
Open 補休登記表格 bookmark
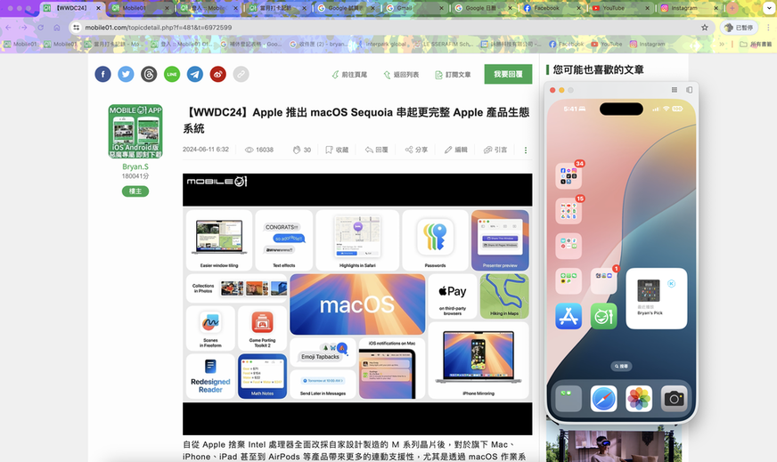(251, 45)
